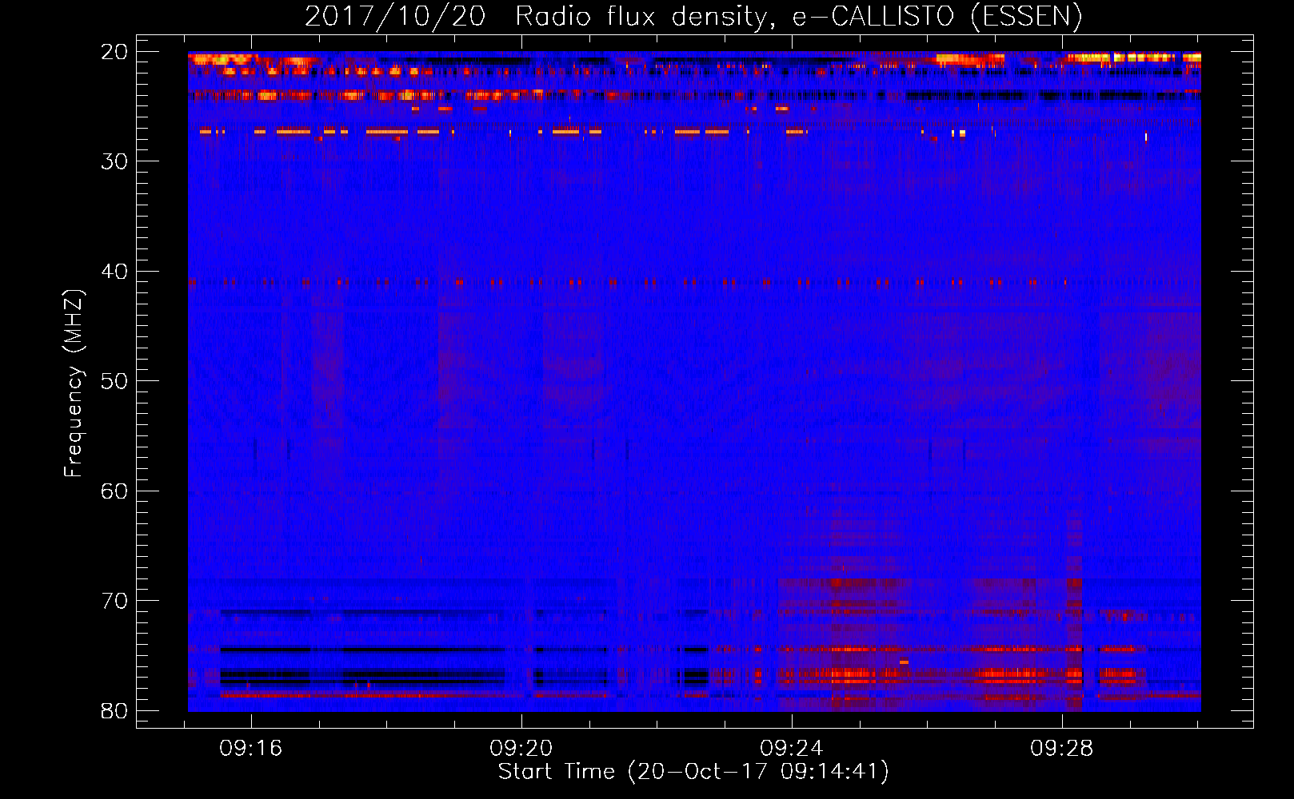Viewport: 1294px width, 799px height.
Task: Click the 60 frequency tick label
Action: pyautogui.click(x=114, y=491)
